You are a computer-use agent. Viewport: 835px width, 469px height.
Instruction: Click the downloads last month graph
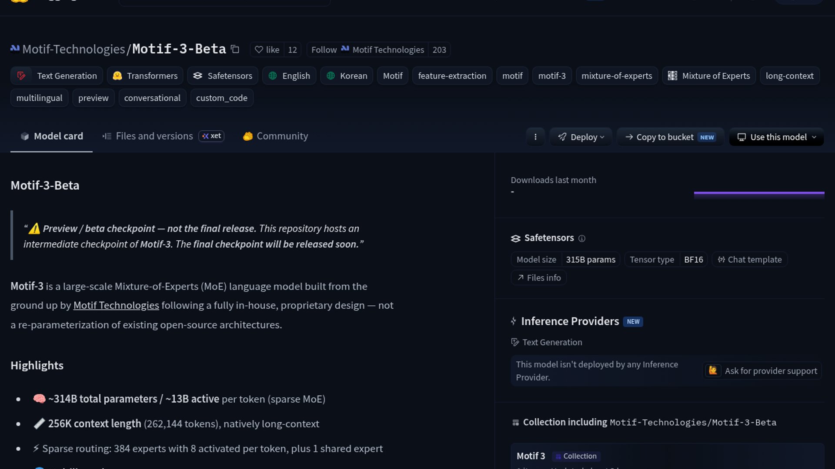[x=759, y=195]
